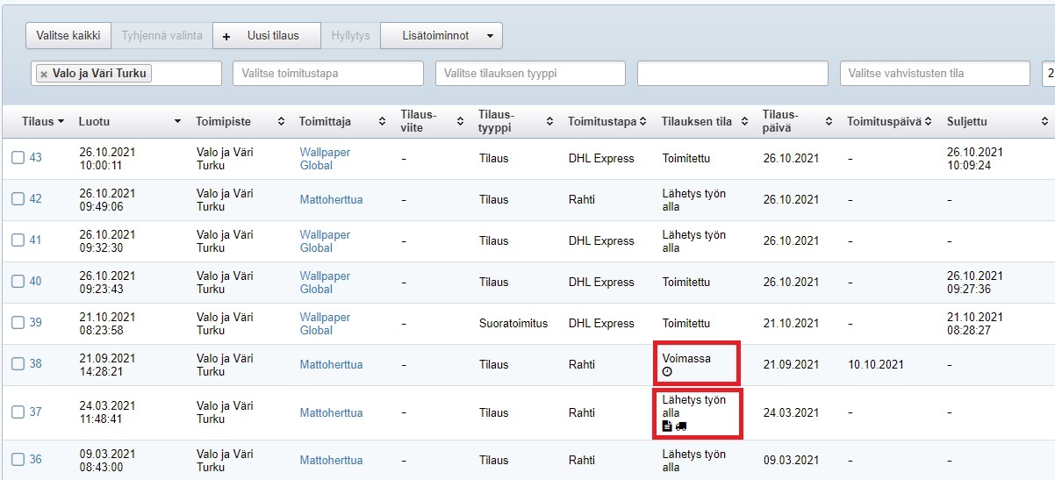Click the document icon in order 37 status
Image resolution: width=1055 pixels, height=480 pixels.
point(667,426)
